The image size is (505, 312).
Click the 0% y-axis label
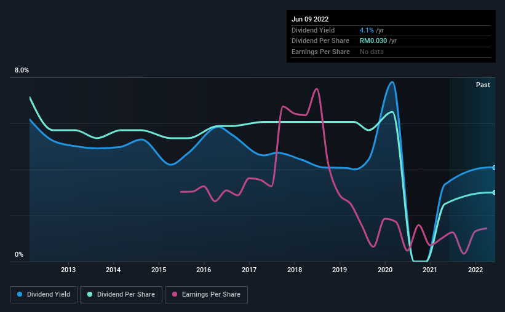click(19, 254)
